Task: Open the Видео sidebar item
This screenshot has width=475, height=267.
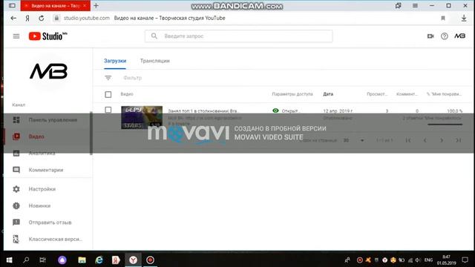Action: click(47, 136)
